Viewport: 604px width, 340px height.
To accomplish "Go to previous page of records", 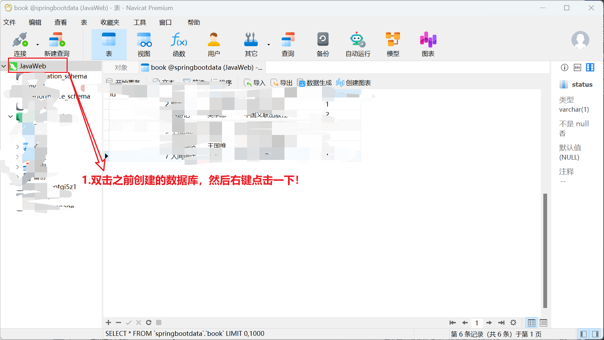I will point(465,323).
